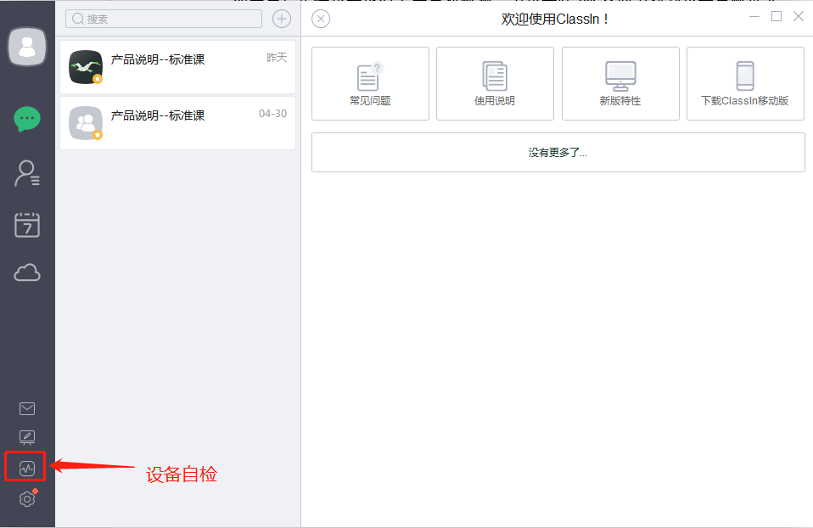This screenshot has width=813, height=528.
Task: Select the 产品说明--标准课 chat from 昨天
Action: click(178, 67)
